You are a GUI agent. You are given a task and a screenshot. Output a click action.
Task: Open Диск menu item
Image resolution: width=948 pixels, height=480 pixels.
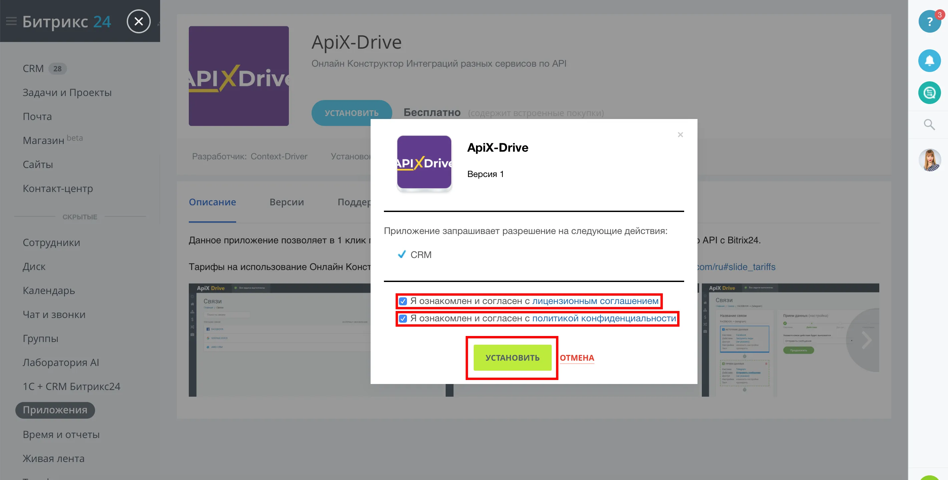[x=34, y=267]
